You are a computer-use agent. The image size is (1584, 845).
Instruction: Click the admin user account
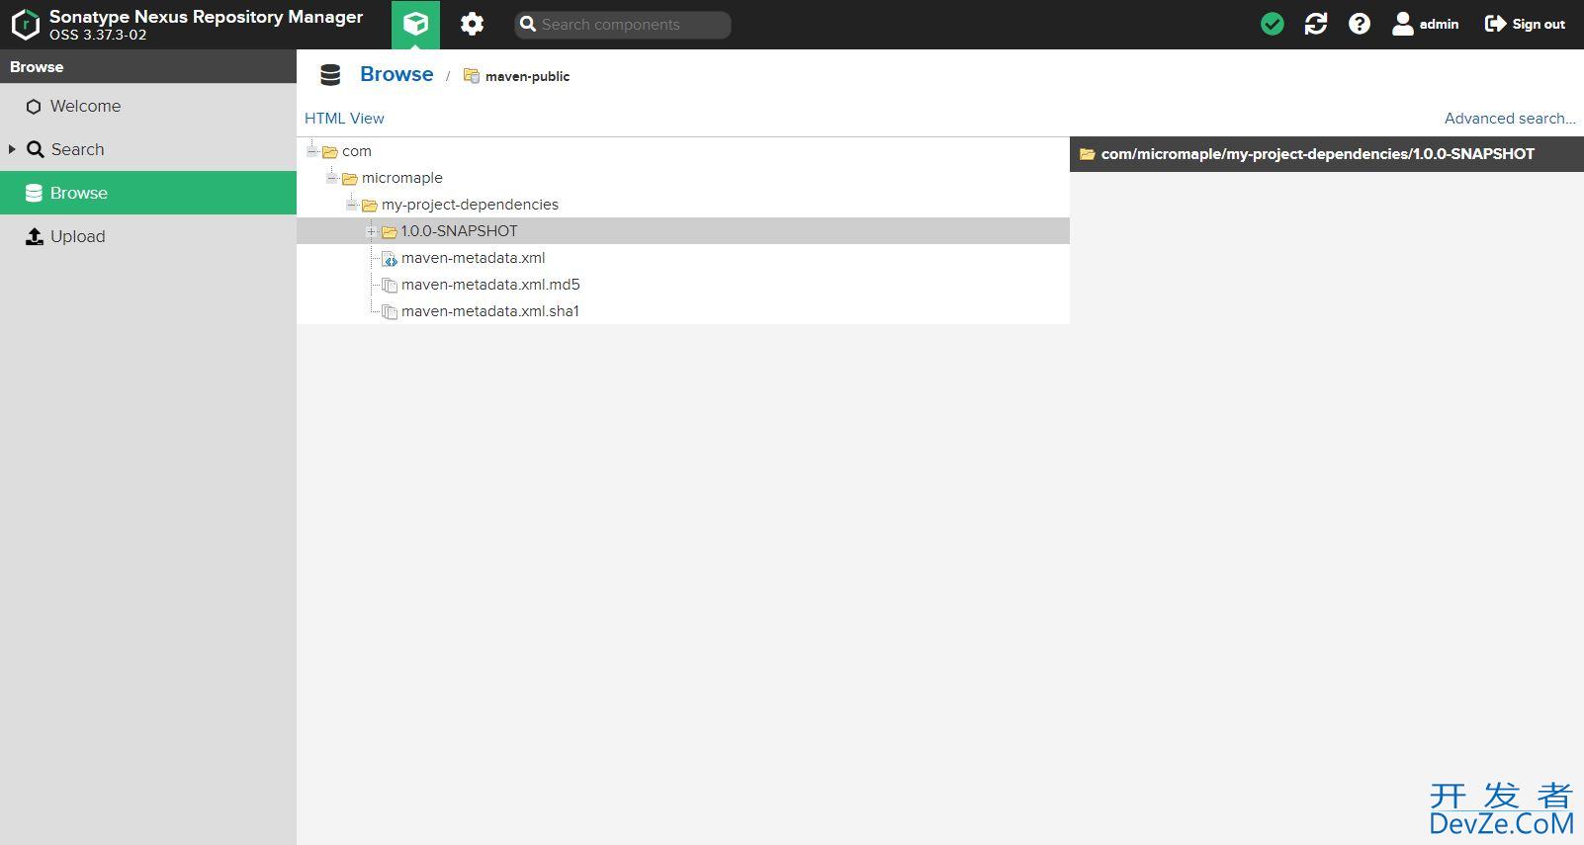point(1425,24)
